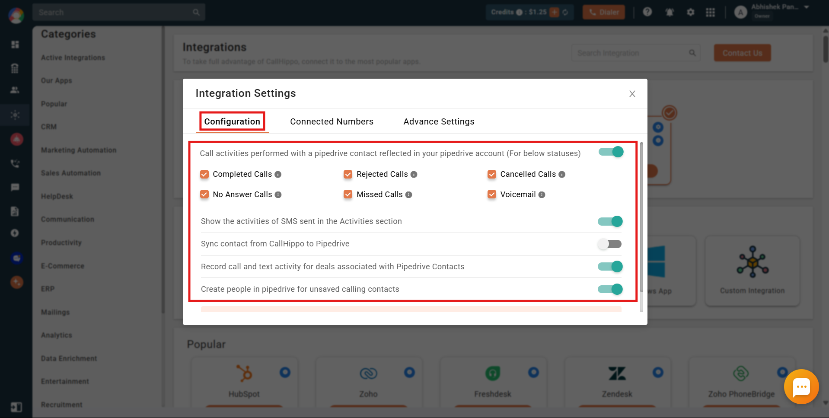Open the integrations icon in sidebar
This screenshot has height=418, width=829.
[x=15, y=115]
